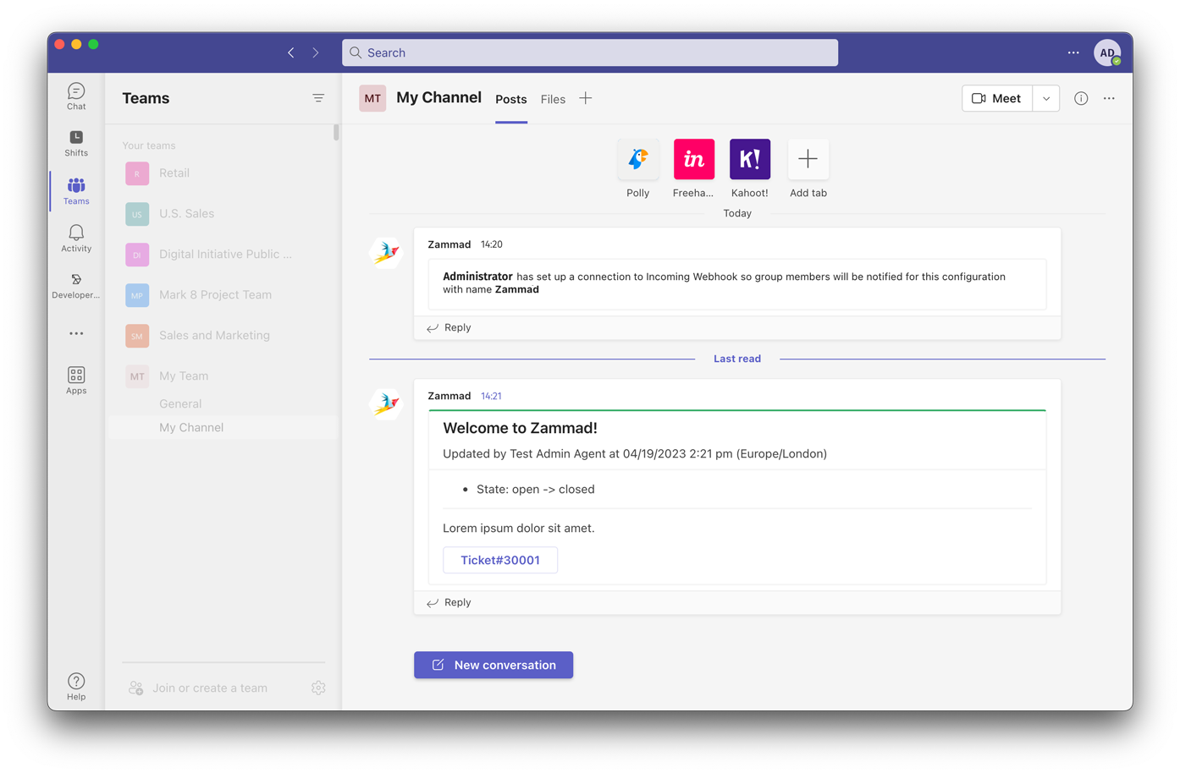This screenshot has height=773, width=1180.
Task: Open the Freehand app tile
Action: tap(693, 168)
